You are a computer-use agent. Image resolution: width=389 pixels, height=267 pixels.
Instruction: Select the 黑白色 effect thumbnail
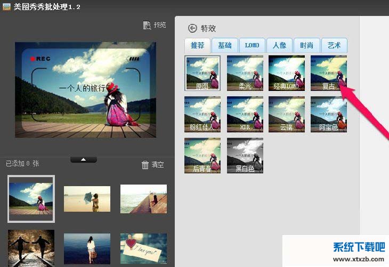245,155
